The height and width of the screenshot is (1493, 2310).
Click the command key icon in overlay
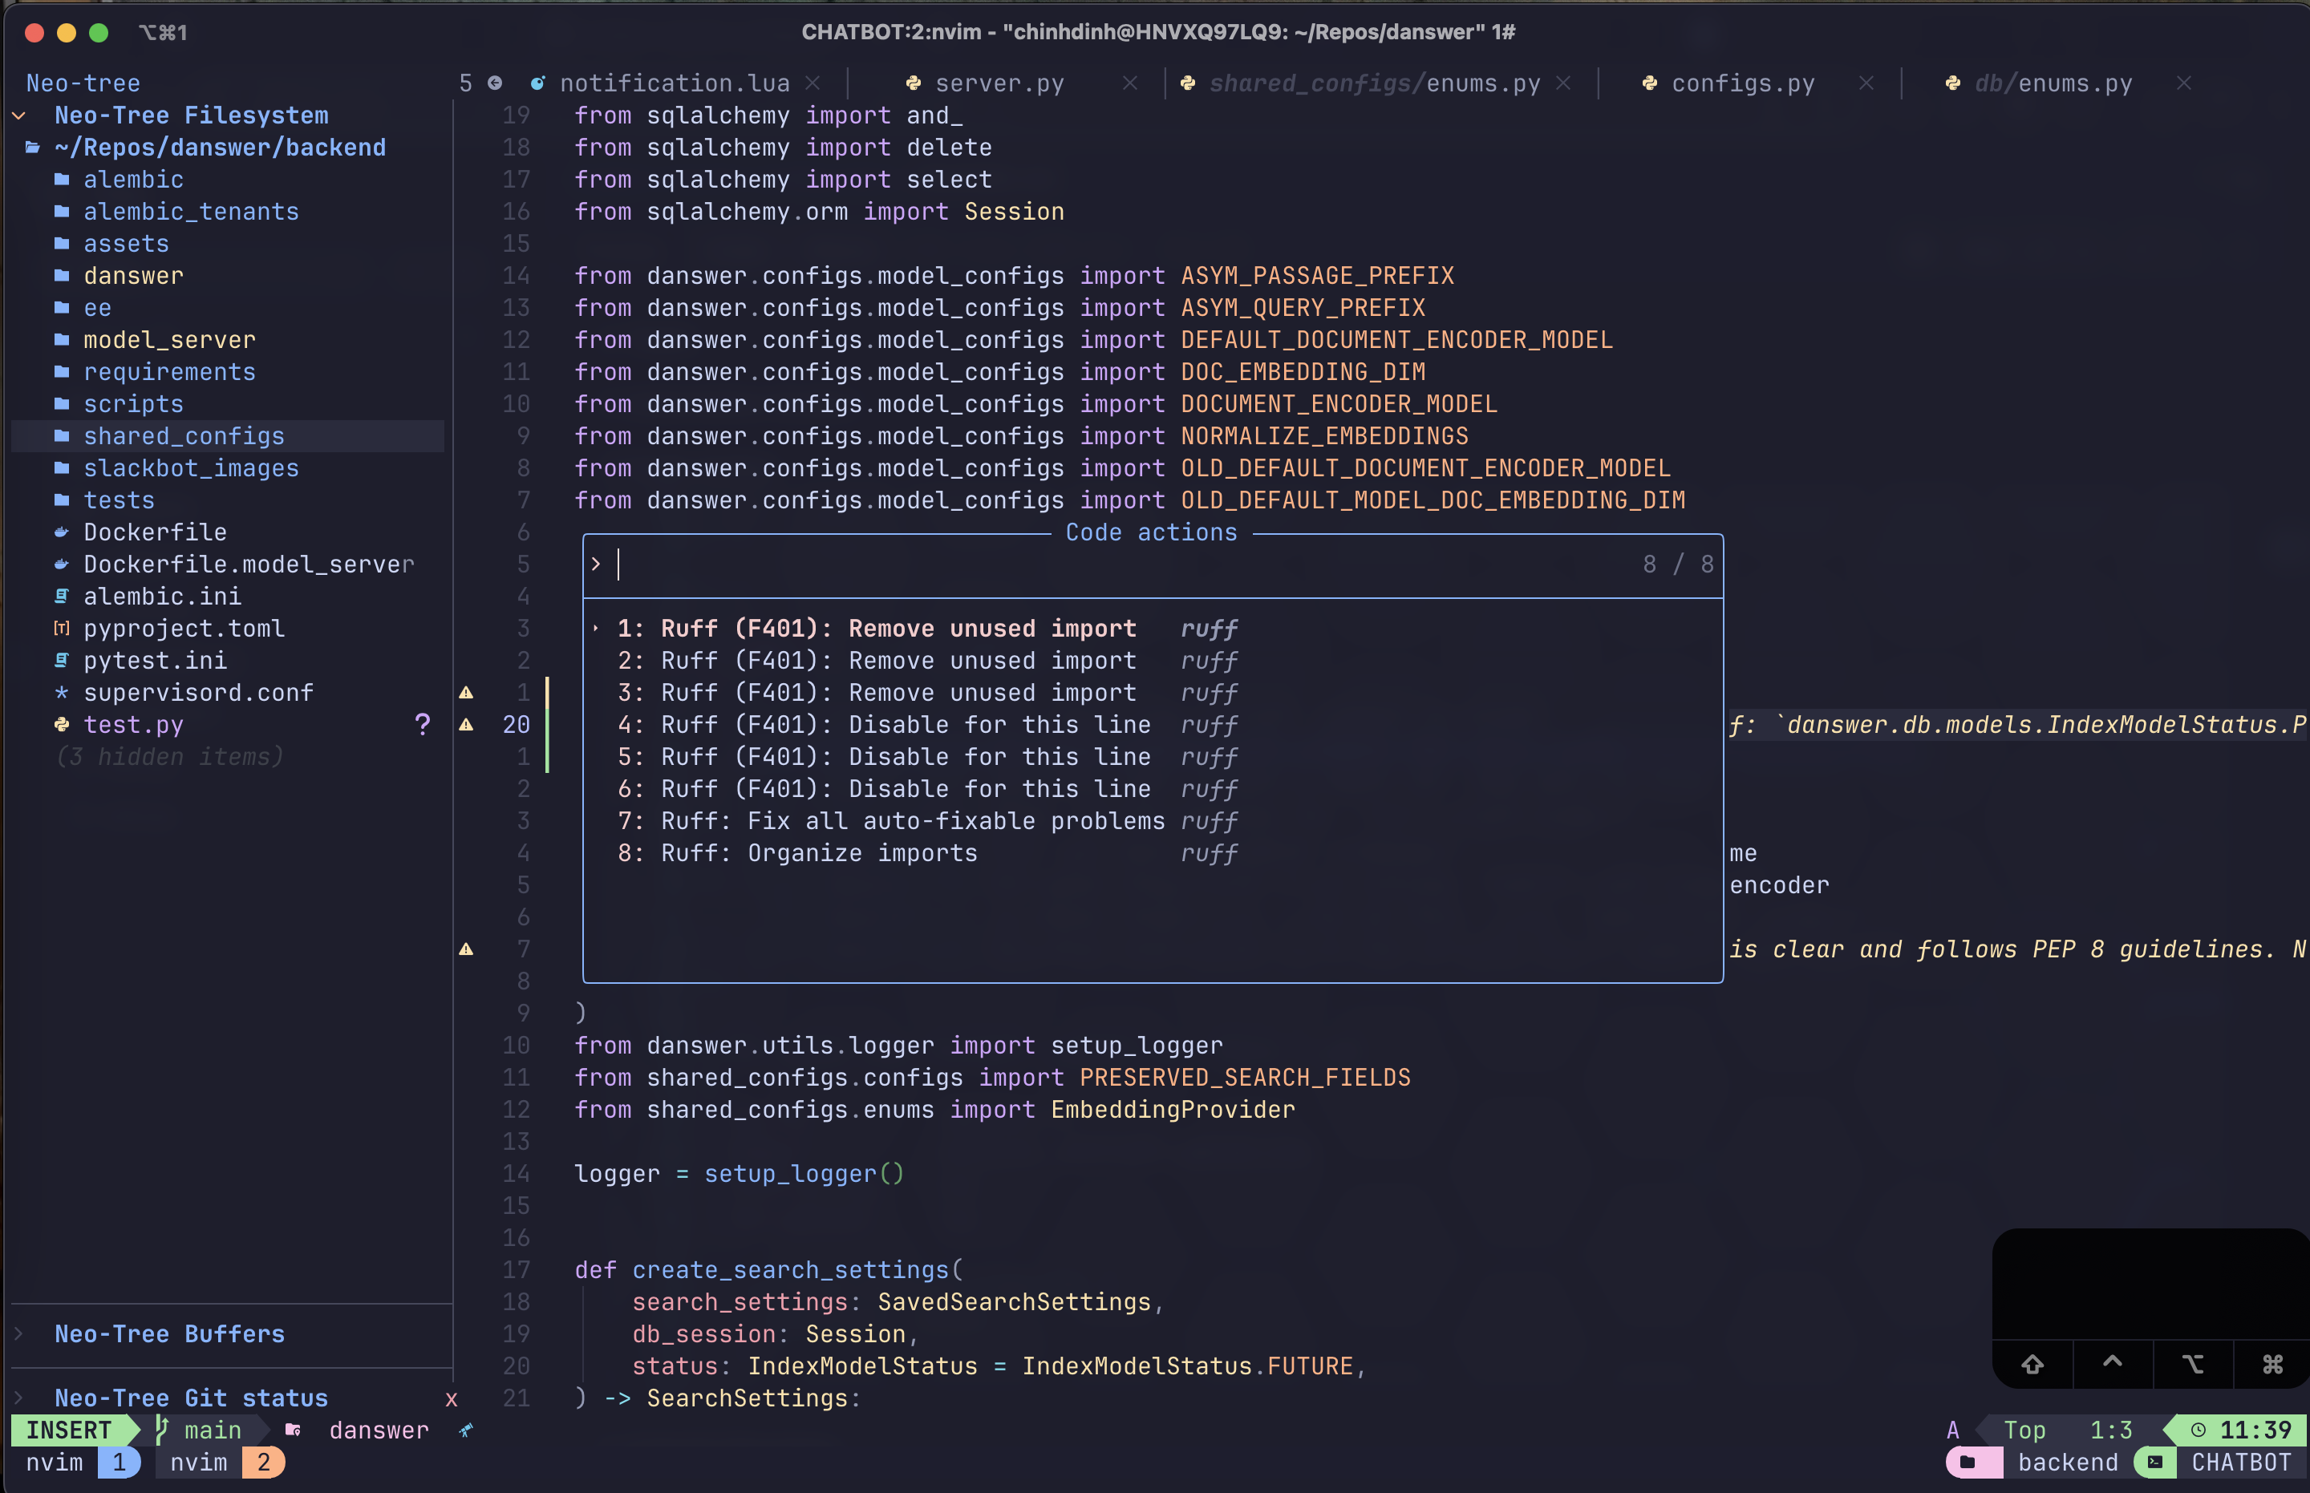[2272, 1364]
